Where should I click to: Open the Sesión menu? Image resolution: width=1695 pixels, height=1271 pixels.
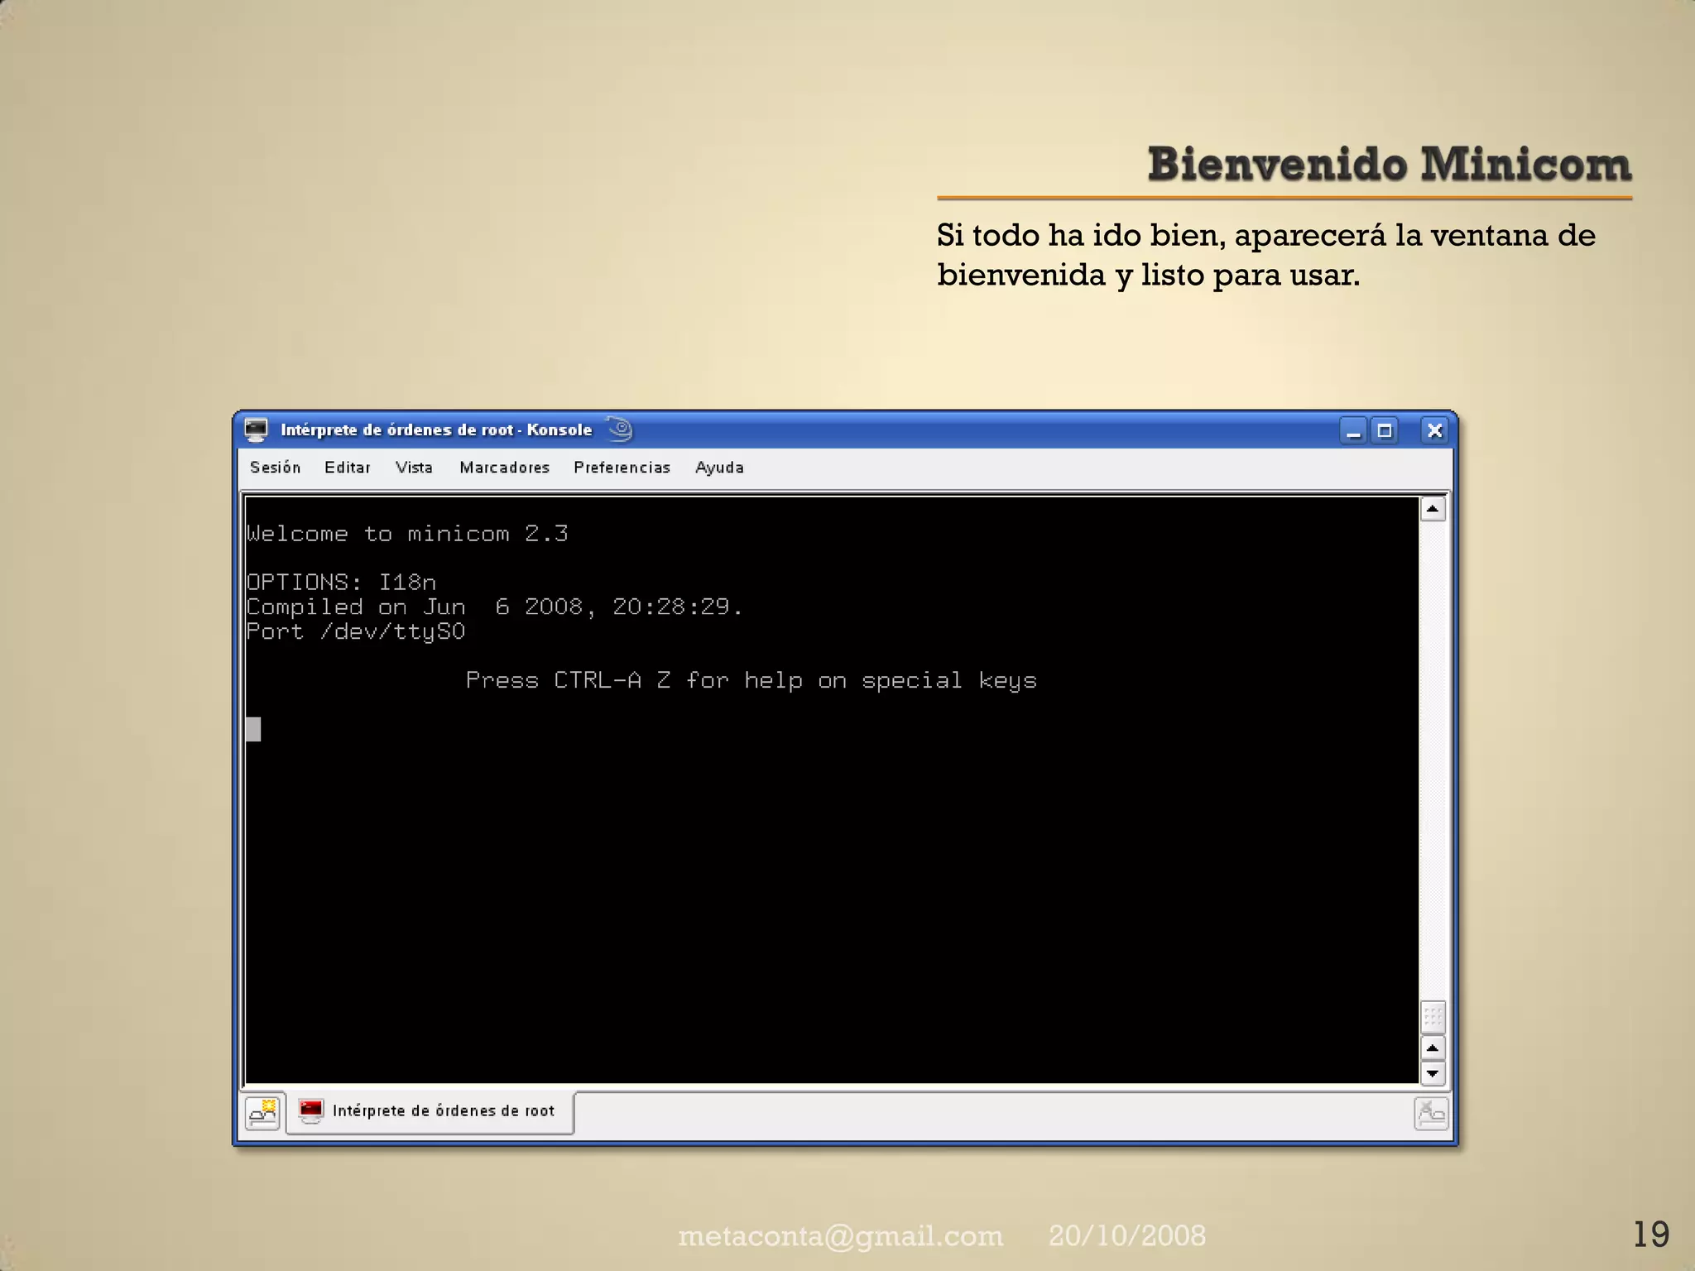[275, 468]
